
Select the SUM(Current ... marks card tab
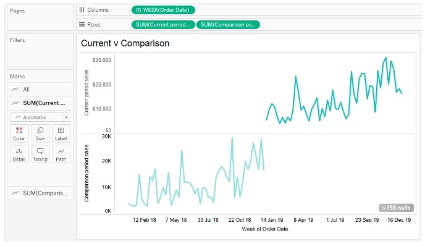click(x=40, y=103)
